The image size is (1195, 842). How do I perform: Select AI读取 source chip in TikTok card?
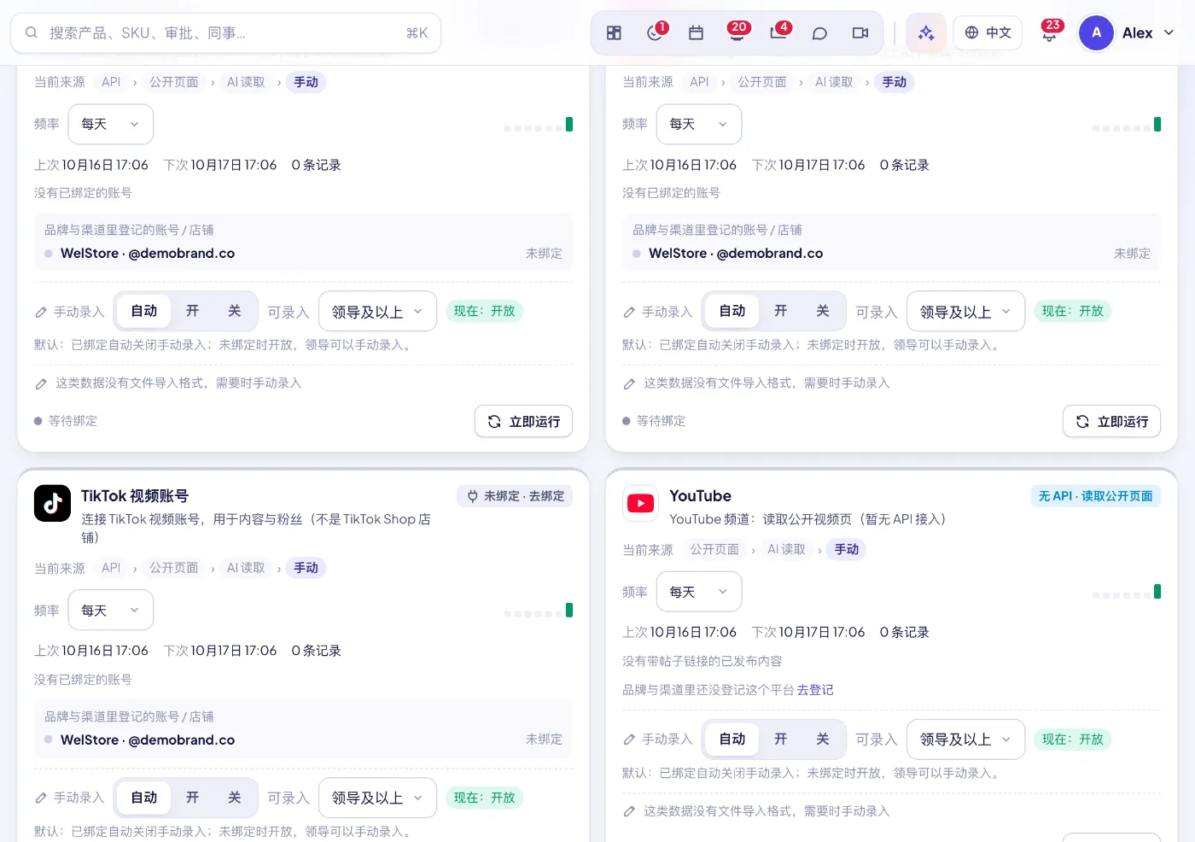point(246,568)
